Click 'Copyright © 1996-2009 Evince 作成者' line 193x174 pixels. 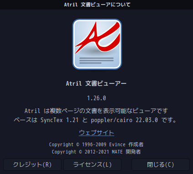point(96,144)
